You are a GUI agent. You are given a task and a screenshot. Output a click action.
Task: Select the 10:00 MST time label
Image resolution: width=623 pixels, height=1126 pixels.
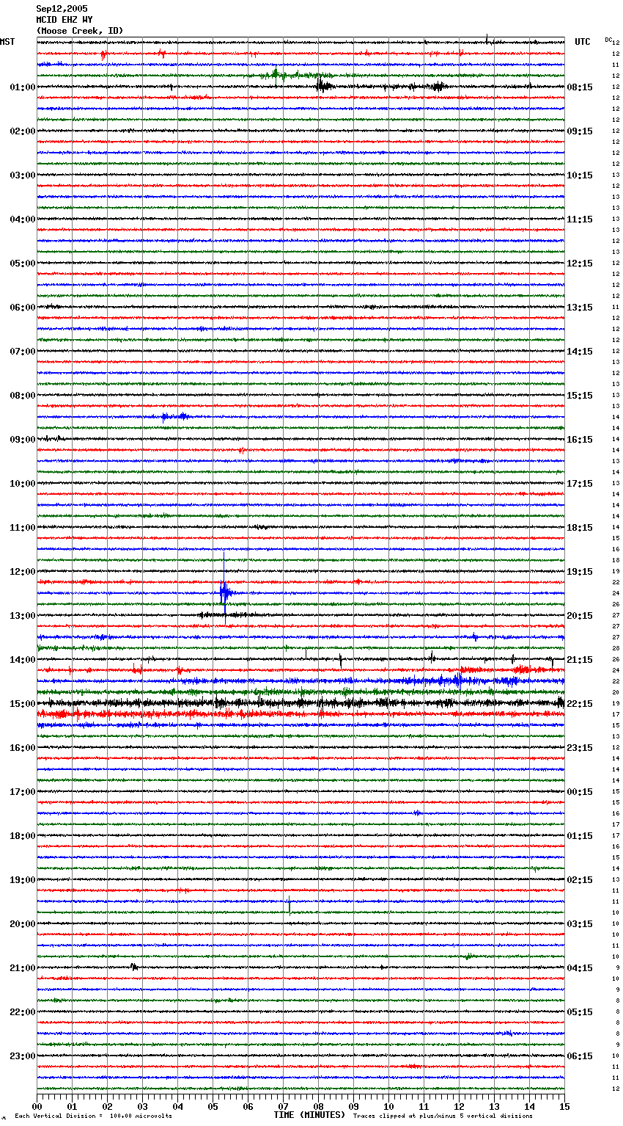click(x=23, y=484)
